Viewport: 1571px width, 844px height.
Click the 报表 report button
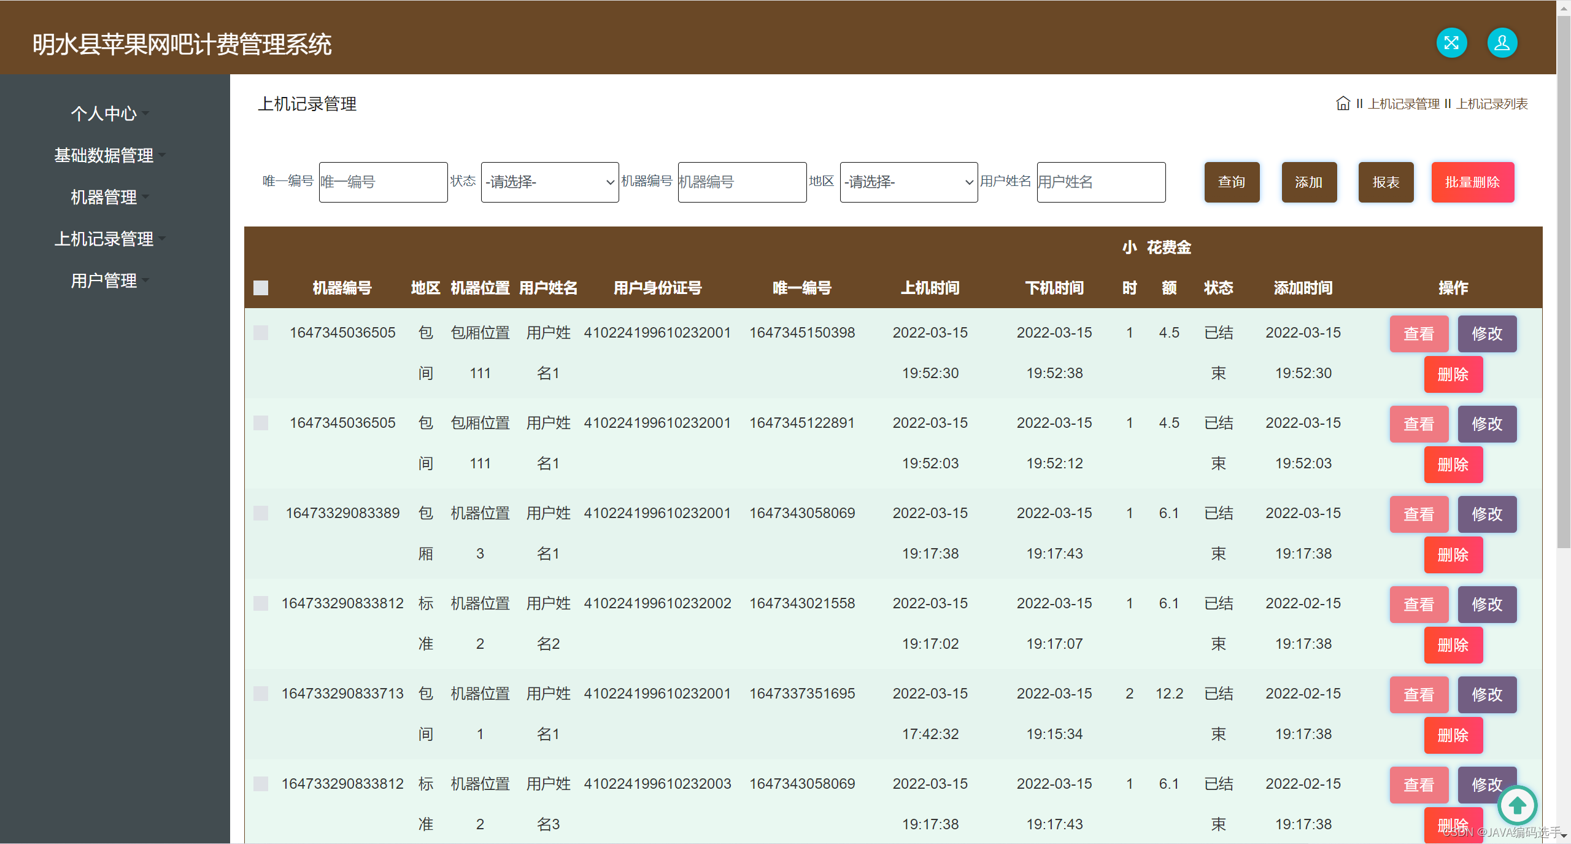[x=1386, y=182]
